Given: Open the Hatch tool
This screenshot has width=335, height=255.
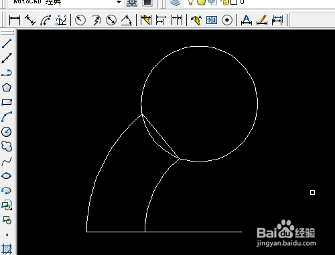Looking at the screenshot, I should click(7, 249).
